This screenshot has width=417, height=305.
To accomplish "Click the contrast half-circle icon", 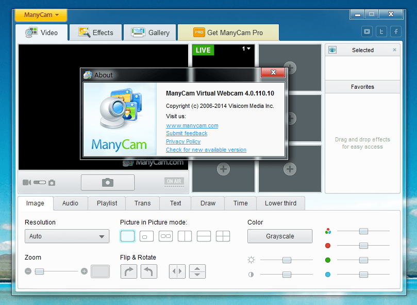I will coord(251,275).
